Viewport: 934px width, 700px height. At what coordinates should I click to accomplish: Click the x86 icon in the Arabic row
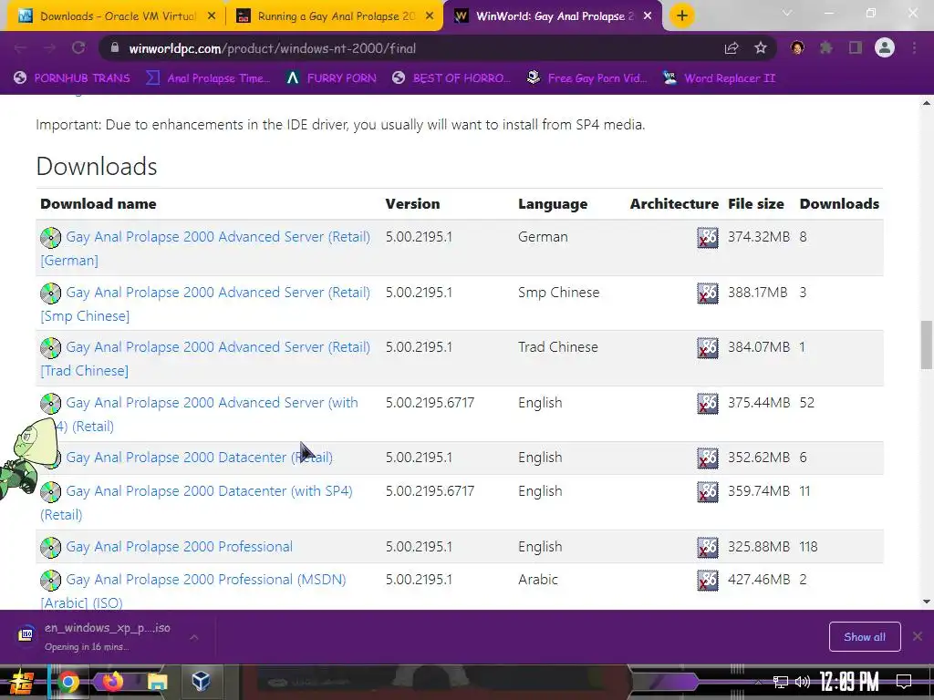click(708, 581)
